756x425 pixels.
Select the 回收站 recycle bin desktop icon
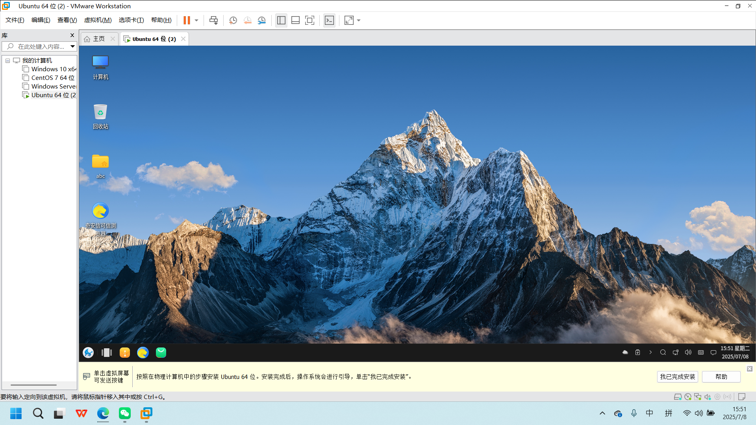[x=100, y=116]
